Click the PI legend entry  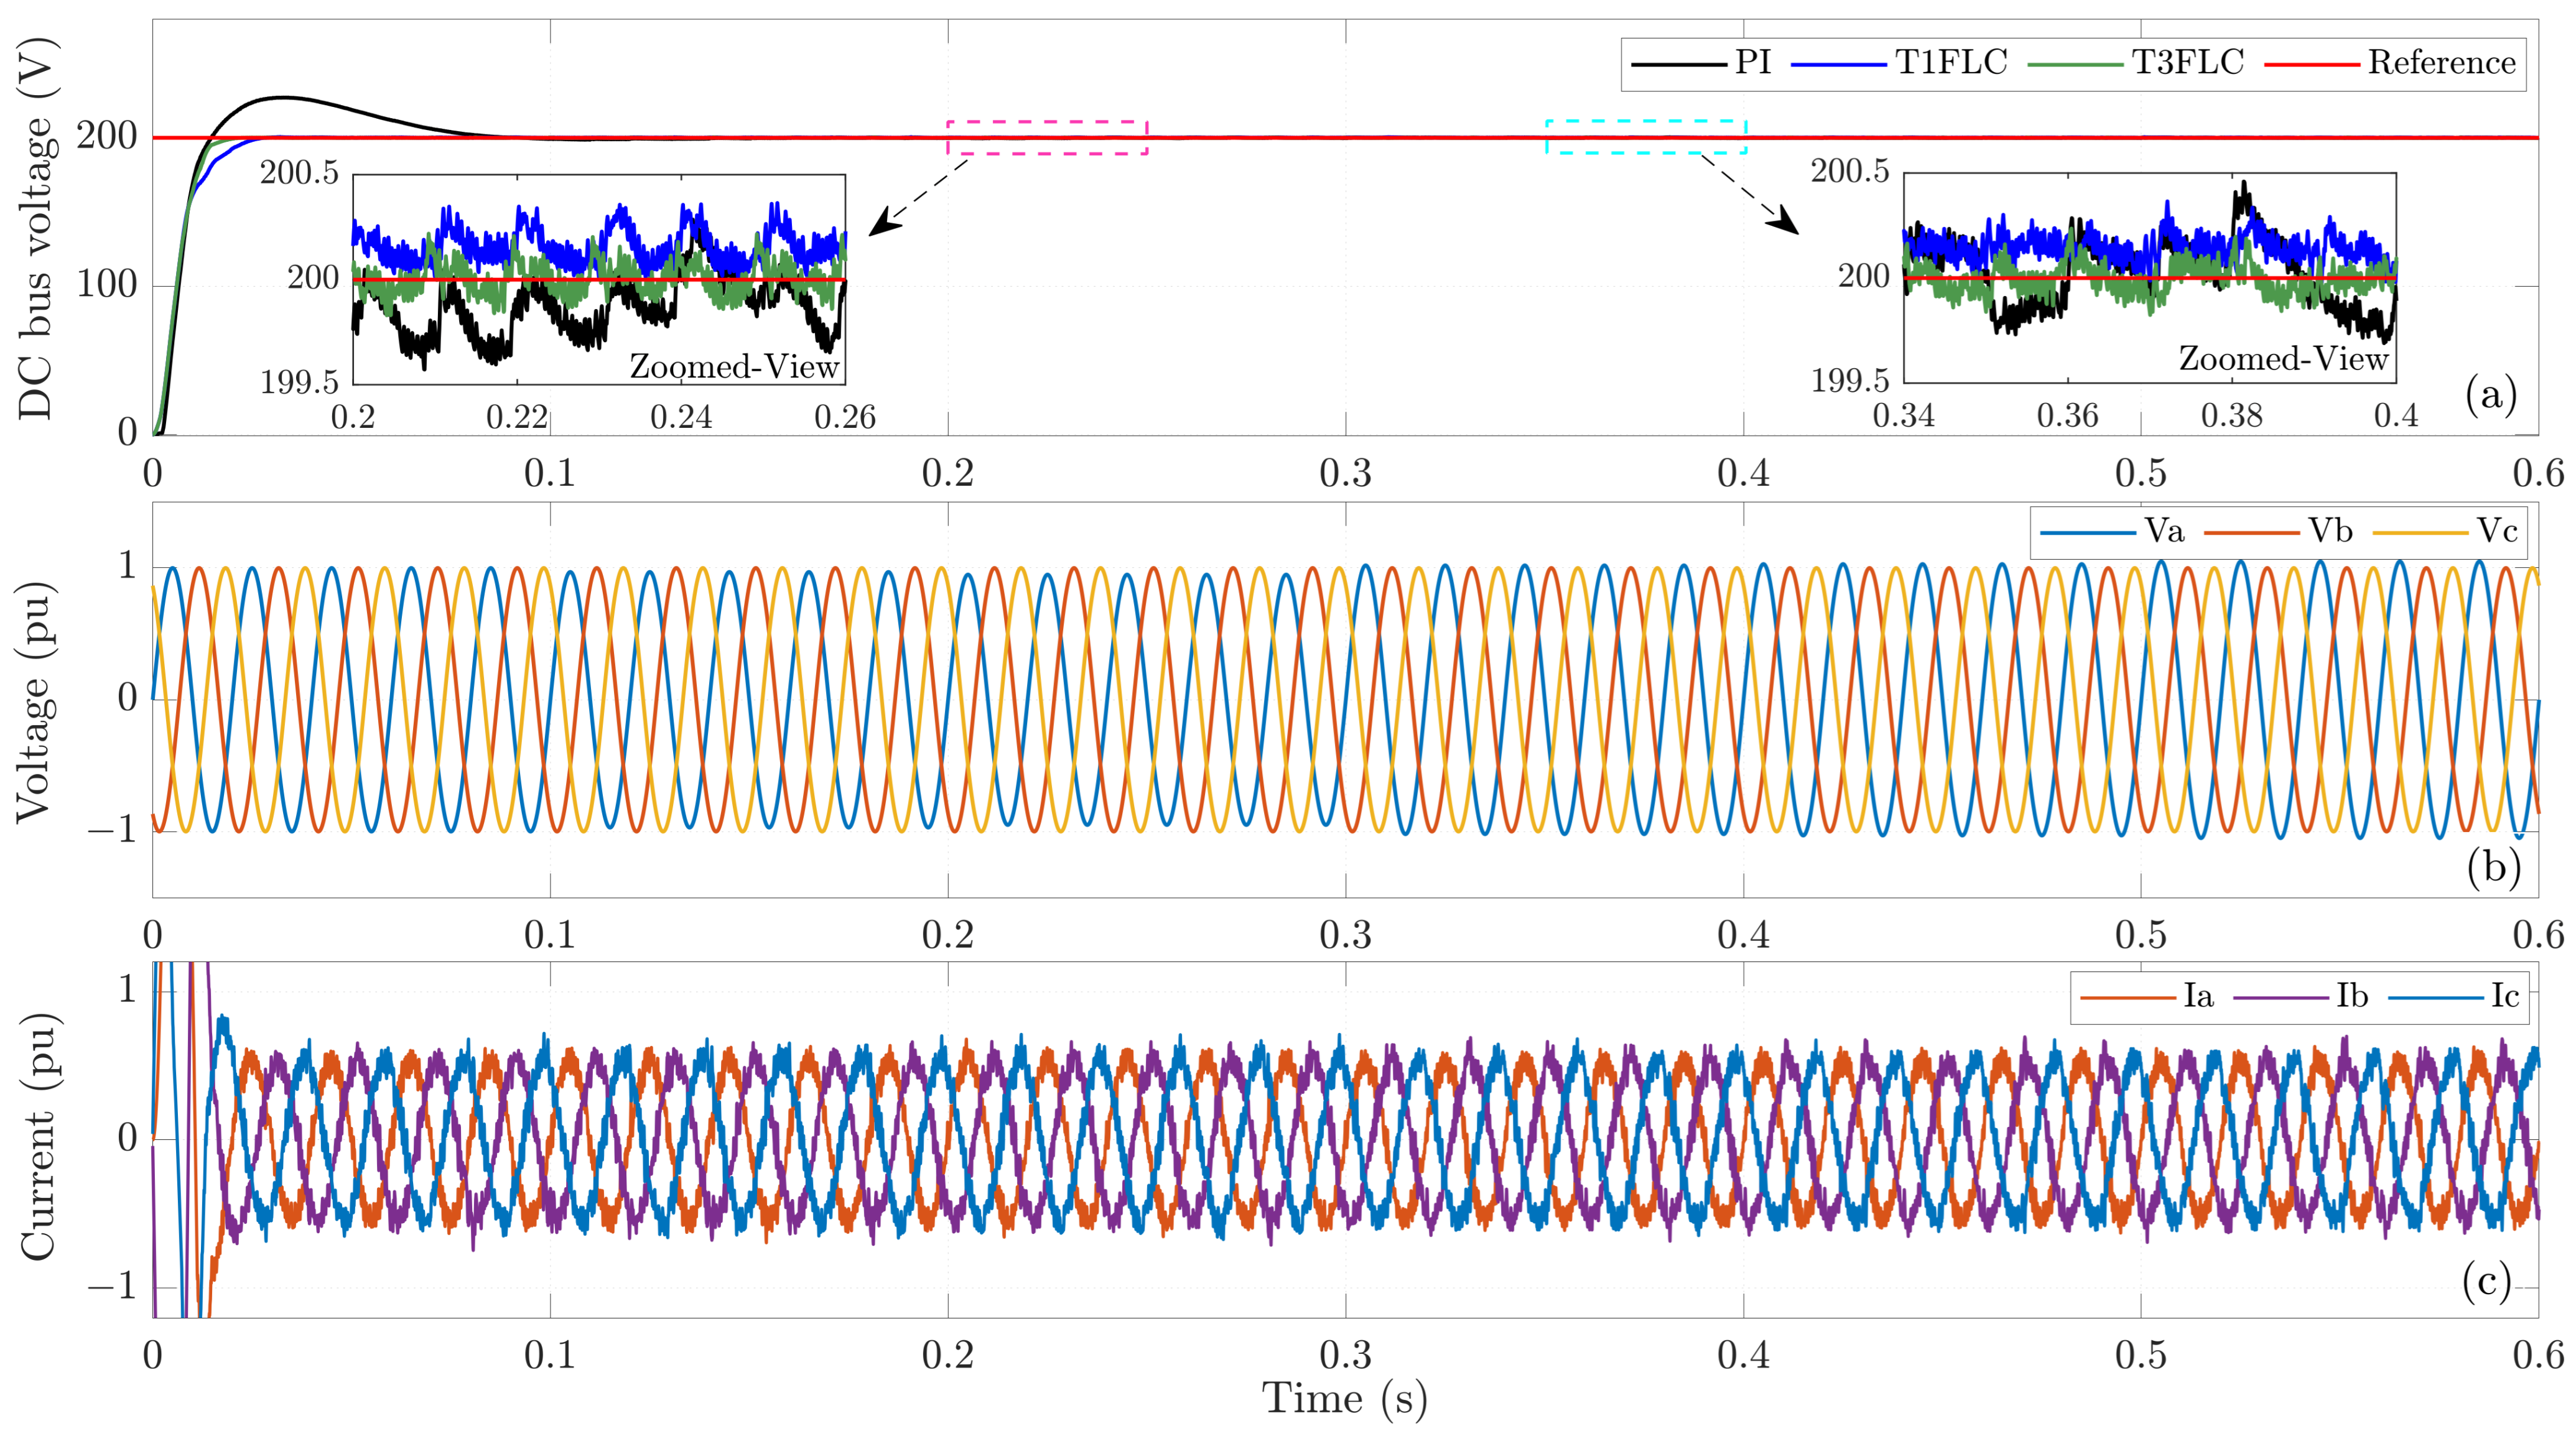(x=1701, y=63)
